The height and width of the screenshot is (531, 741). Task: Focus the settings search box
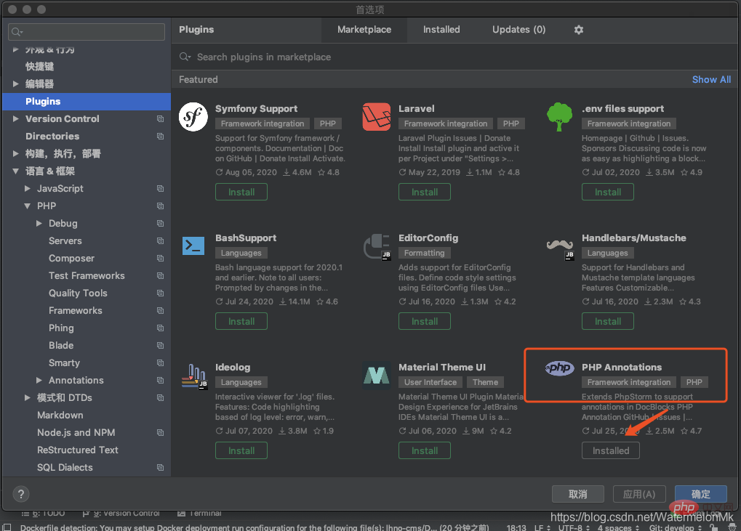coord(87,32)
